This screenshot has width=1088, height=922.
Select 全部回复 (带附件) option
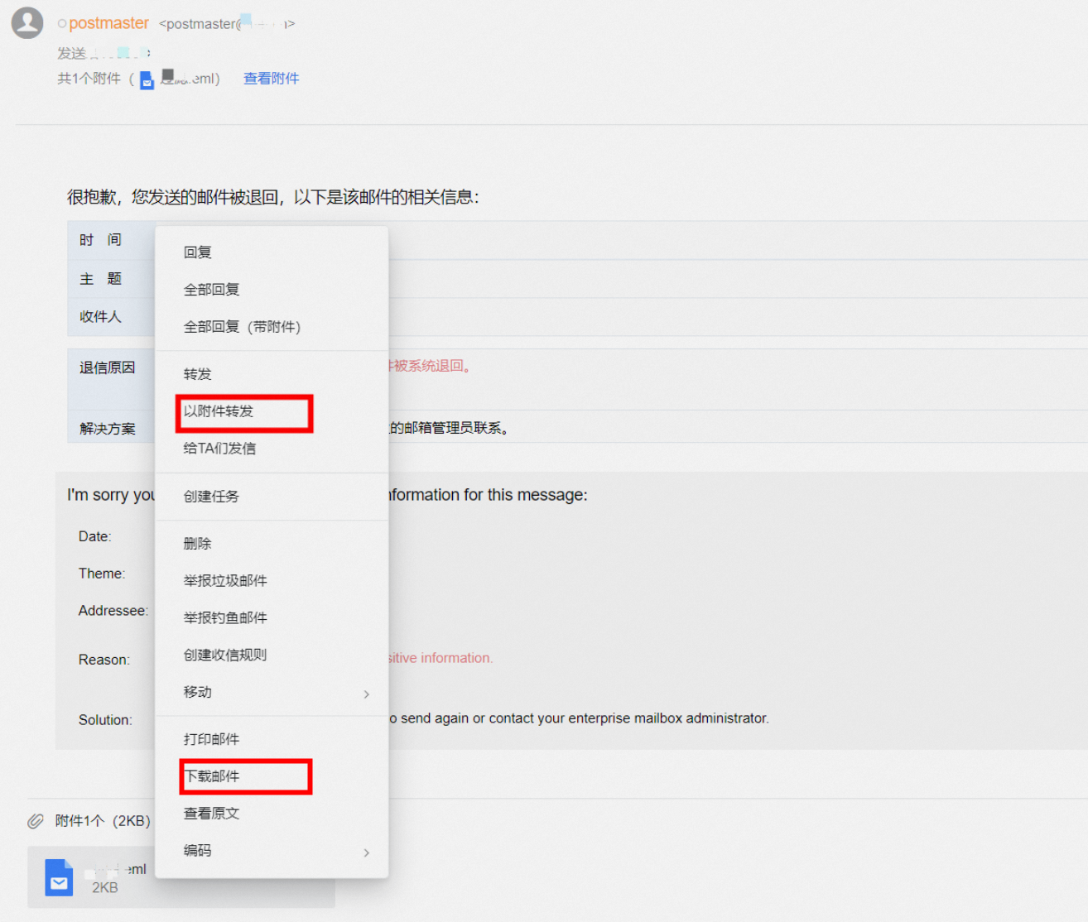242,327
